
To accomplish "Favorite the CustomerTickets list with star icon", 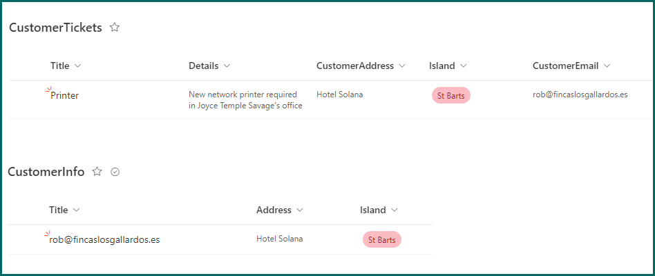I will [x=115, y=28].
